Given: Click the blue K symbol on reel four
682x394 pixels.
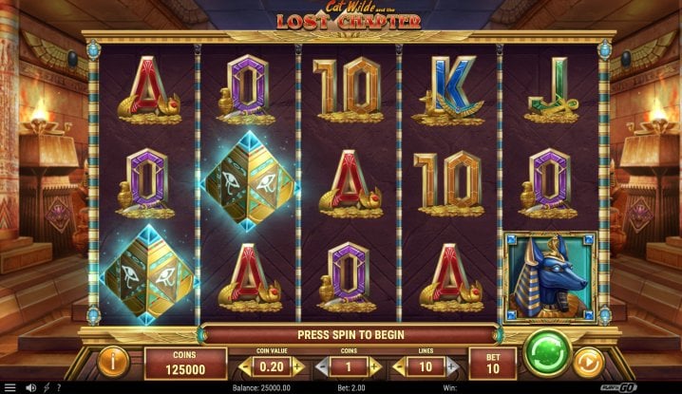Looking at the screenshot, I should [448, 90].
